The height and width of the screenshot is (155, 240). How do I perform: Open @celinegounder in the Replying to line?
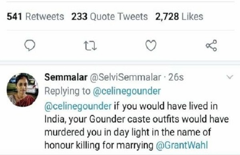tap(127, 91)
